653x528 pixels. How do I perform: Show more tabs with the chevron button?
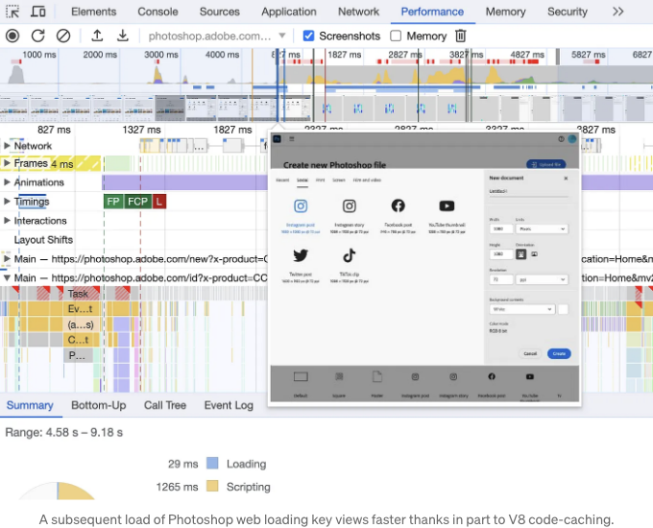(618, 12)
